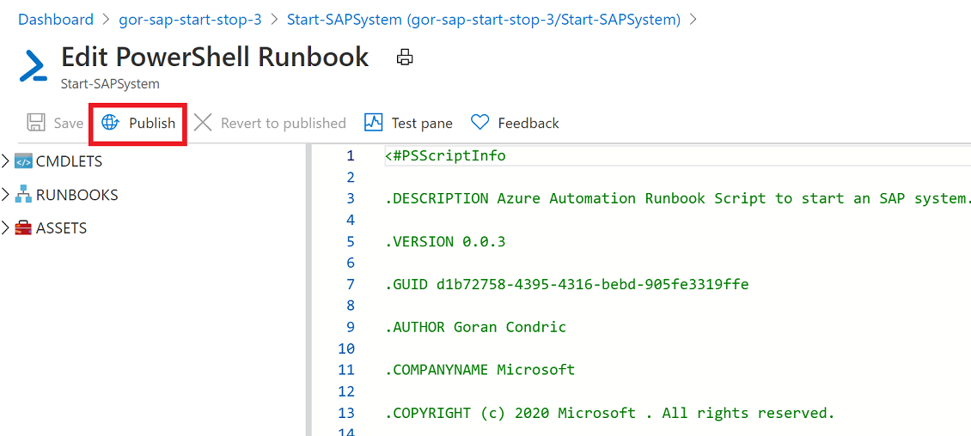971x436 pixels.
Task: Expand the RUNBOOKS tree chevron
Action: click(x=5, y=195)
